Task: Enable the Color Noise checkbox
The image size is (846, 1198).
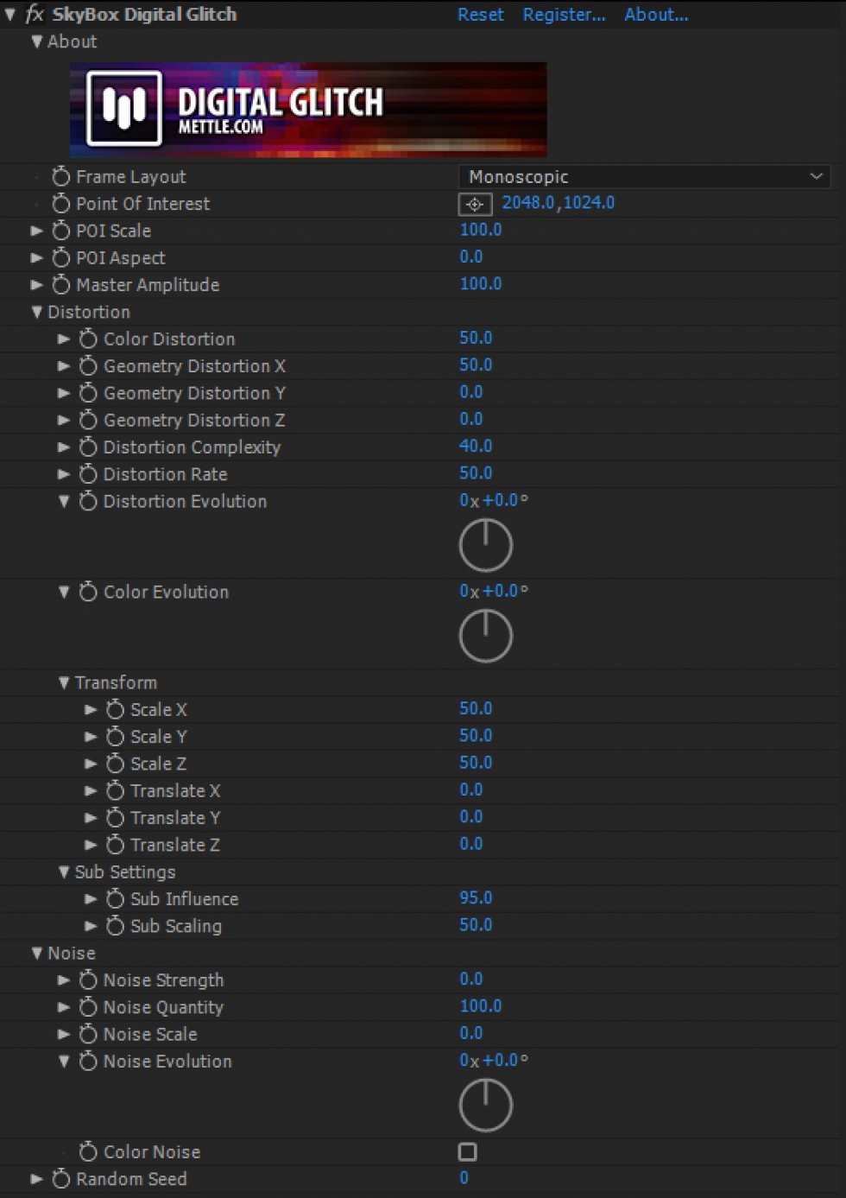Action: (468, 1151)
